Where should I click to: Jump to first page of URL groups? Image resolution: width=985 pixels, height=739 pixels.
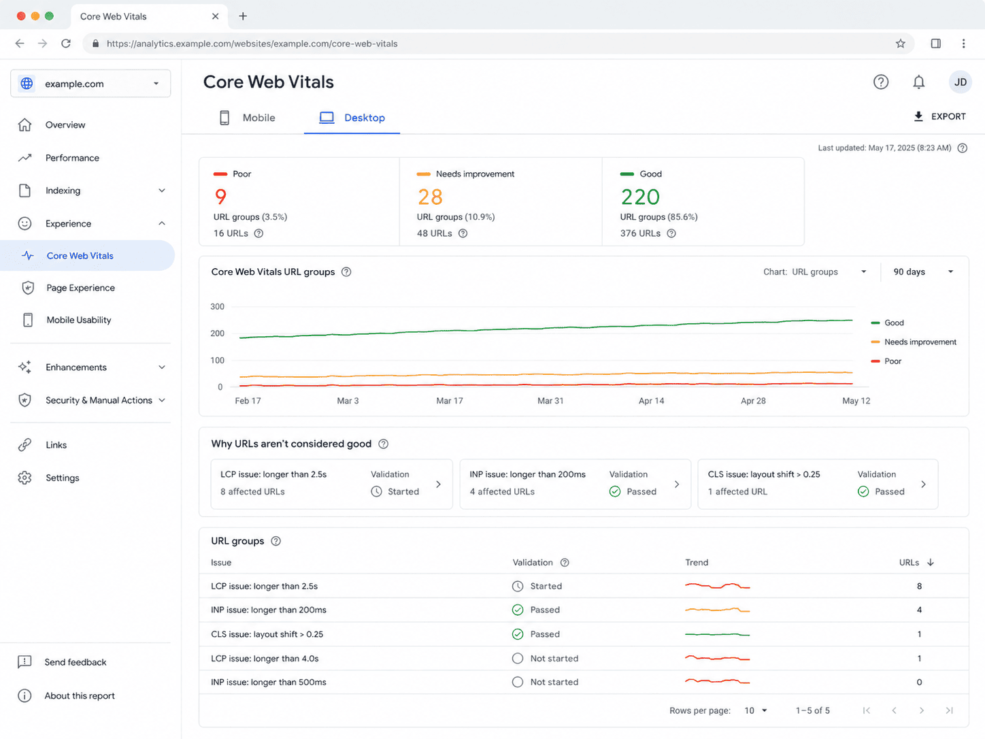pos(866,710)
